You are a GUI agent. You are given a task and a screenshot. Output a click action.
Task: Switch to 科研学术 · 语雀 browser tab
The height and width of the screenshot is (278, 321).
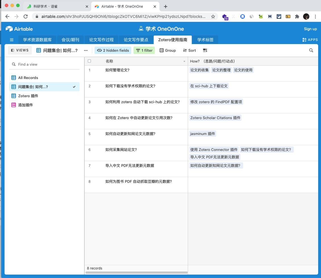click(x=57, y=7)
